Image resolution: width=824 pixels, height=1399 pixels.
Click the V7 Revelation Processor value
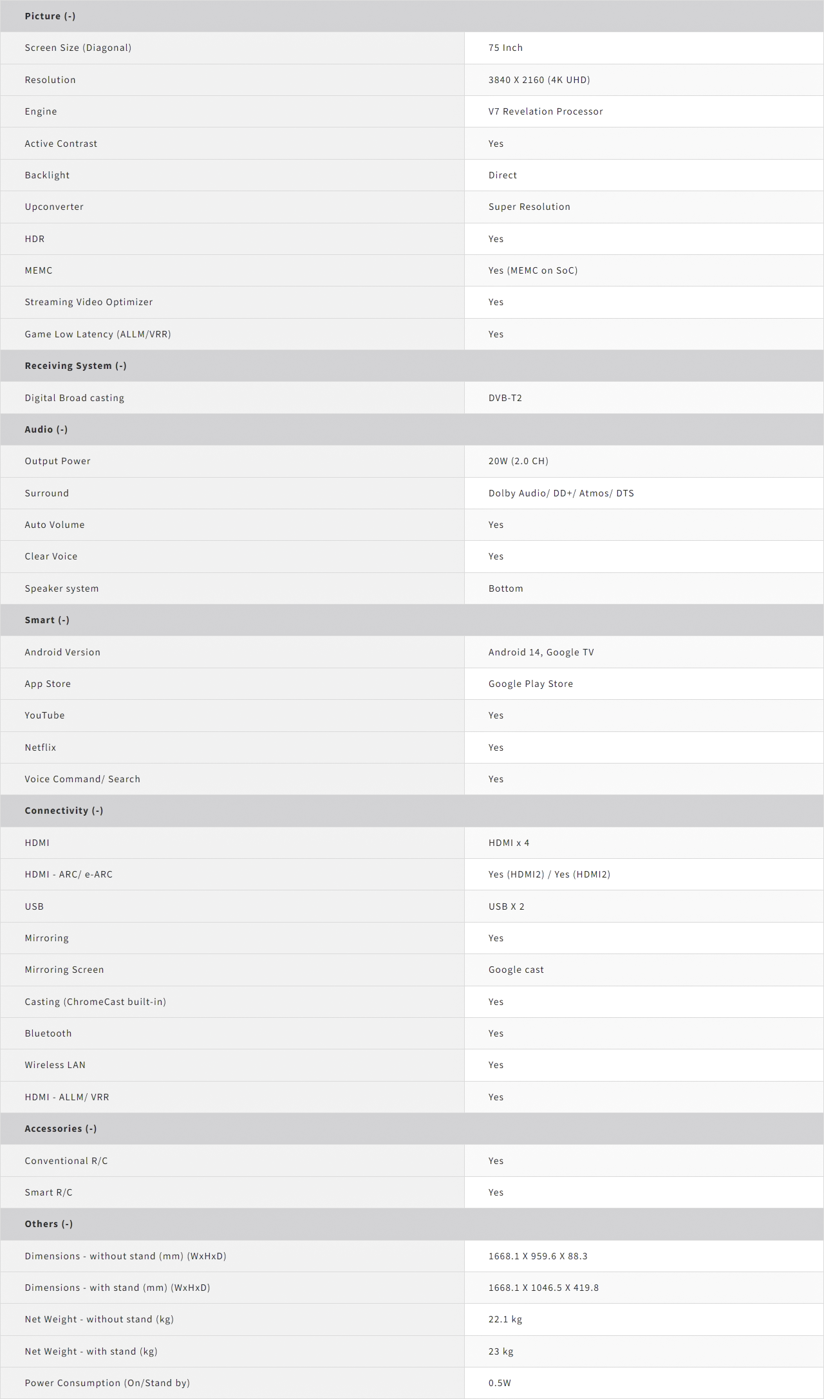point(545,111)
